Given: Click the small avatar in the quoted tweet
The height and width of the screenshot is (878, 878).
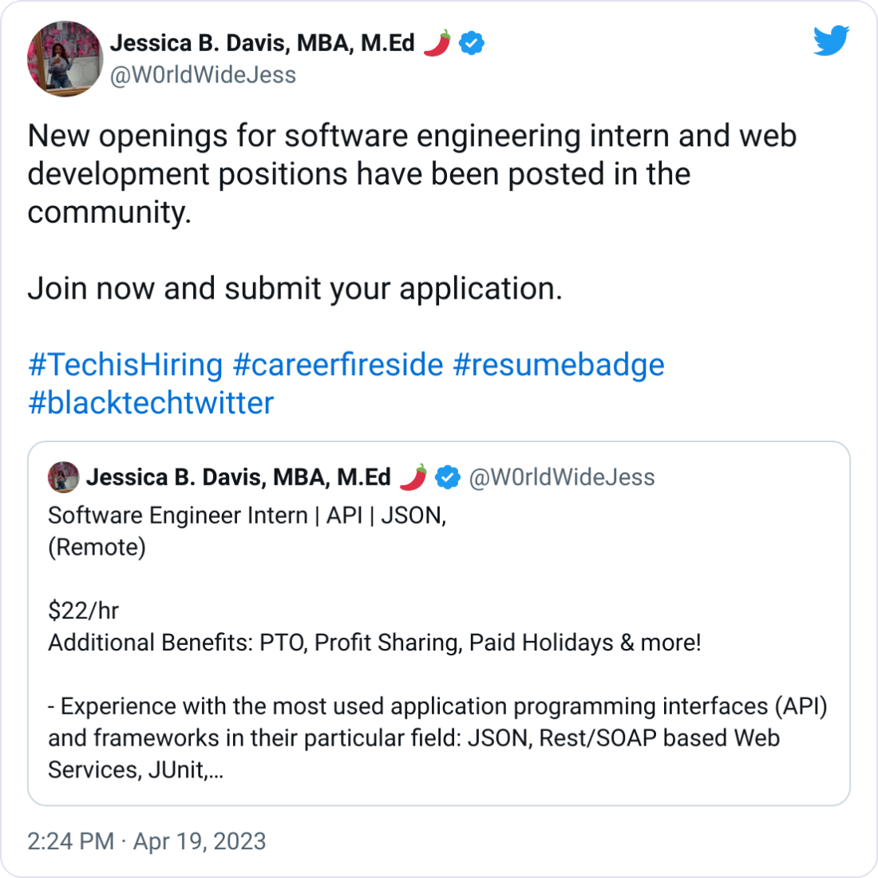Looking at the screenshot, I should point(61,477).
